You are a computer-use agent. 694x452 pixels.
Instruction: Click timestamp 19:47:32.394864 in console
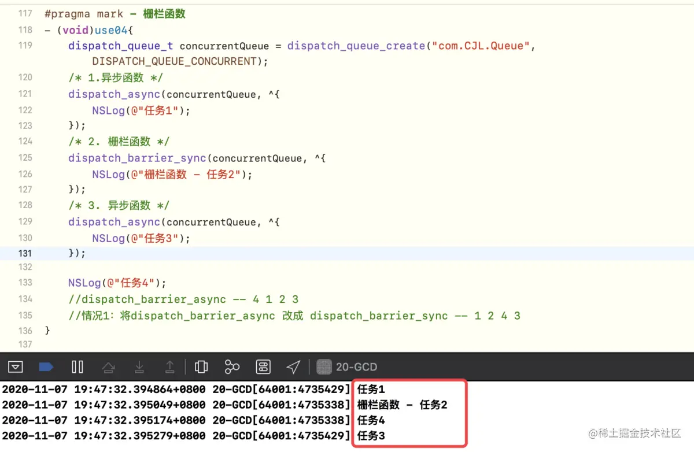pos(121,390)
